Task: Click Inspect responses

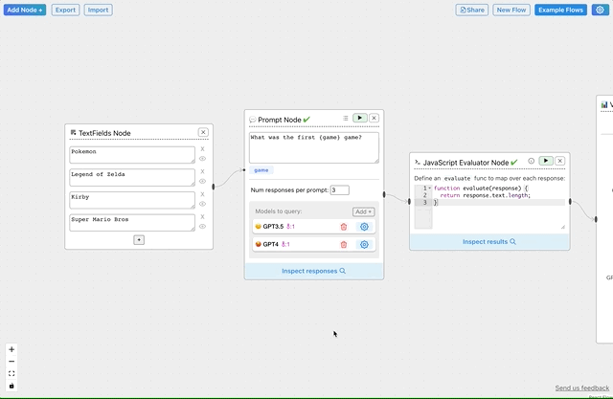Action: (x=314, y=271)
